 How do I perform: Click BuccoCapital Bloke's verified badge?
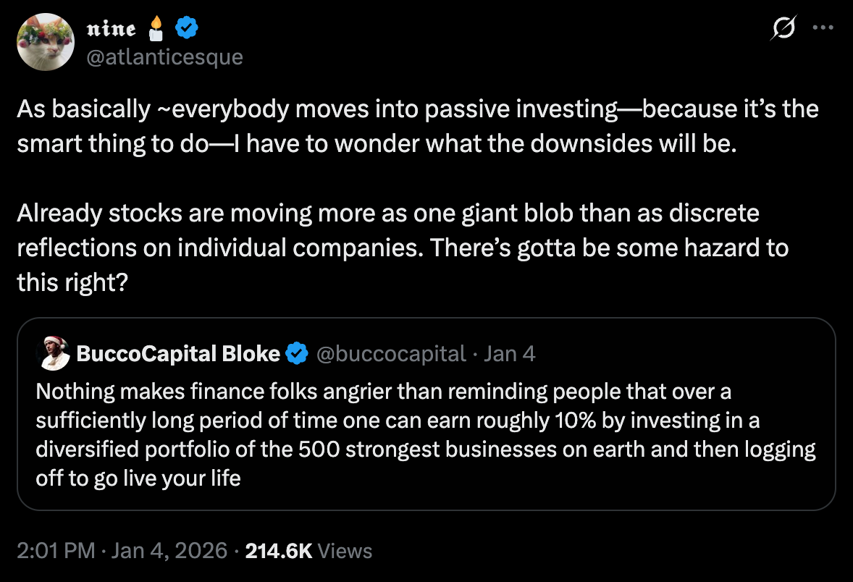click(296, 354)
